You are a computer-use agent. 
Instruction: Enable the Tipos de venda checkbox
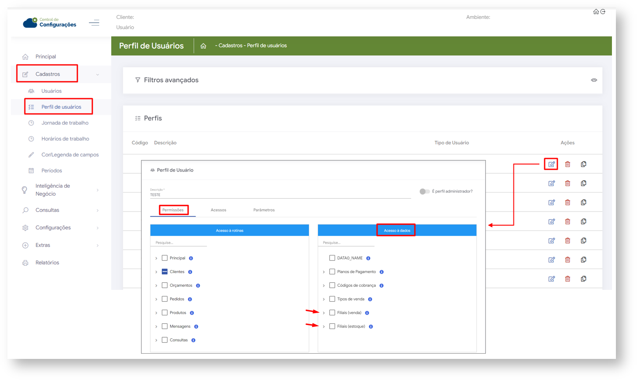332,299
